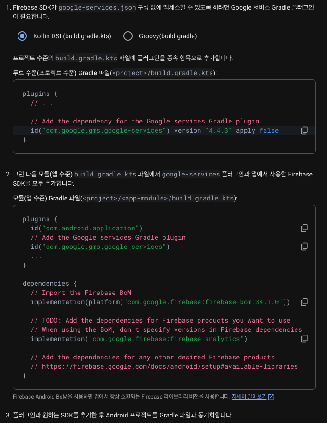The height and width of the screenshot is (423, 327).
Task: Click the available-libraries URL comment
Action: 164,366
